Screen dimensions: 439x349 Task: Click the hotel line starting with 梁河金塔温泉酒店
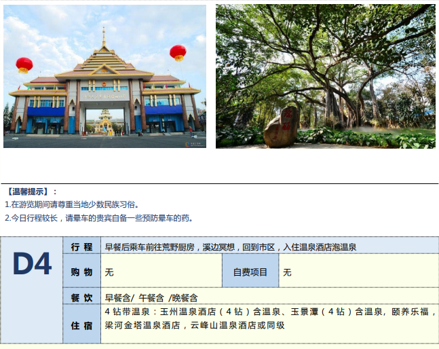point(194,325)
